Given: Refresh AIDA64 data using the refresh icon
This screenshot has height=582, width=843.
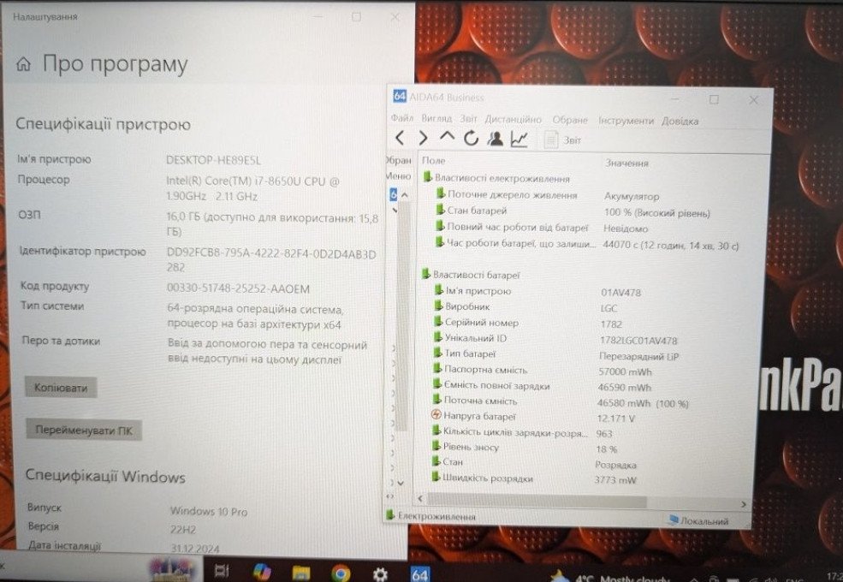Looking at the screenshot, I should coord(470,138).
